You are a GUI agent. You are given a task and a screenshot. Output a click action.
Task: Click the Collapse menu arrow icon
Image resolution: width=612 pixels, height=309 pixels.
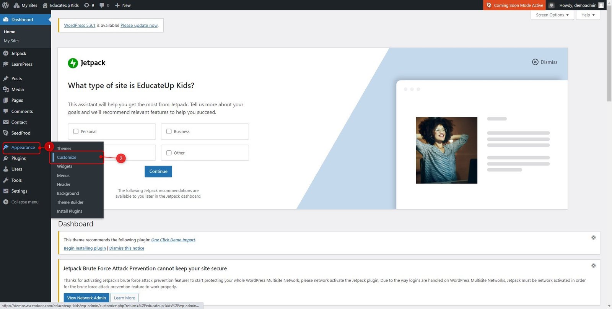(x=6, y=202)
